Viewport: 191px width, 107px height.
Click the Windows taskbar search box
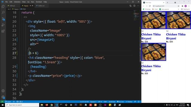tap(22, 105)
